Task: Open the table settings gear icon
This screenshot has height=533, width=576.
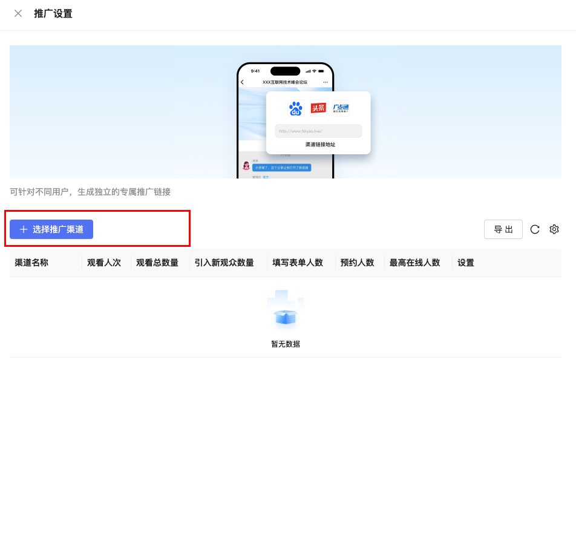Action: click(554, 229)
